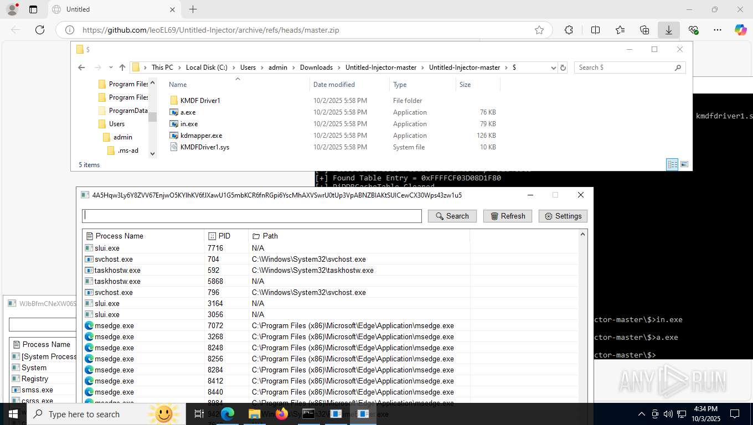The width and height of the screenshot is (753, 425).
Task: Toggle Edge split screen icon
Action: 595,30
